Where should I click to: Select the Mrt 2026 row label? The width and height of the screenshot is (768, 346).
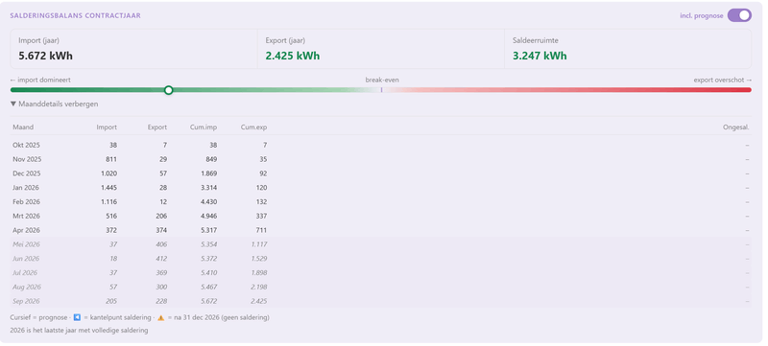point(27,216)
